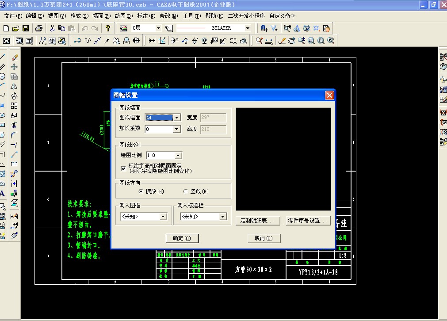The height and width of the screenshot is (321, 447).
Task: Open the 绘图 menu
Action: pos(124,16)
